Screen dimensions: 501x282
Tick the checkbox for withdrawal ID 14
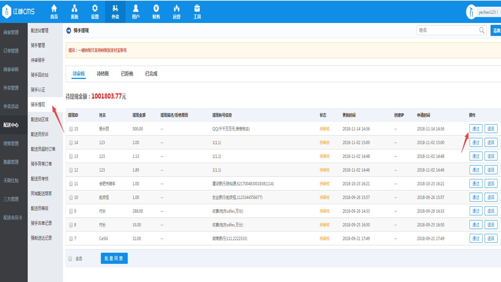tap(71, 143)
